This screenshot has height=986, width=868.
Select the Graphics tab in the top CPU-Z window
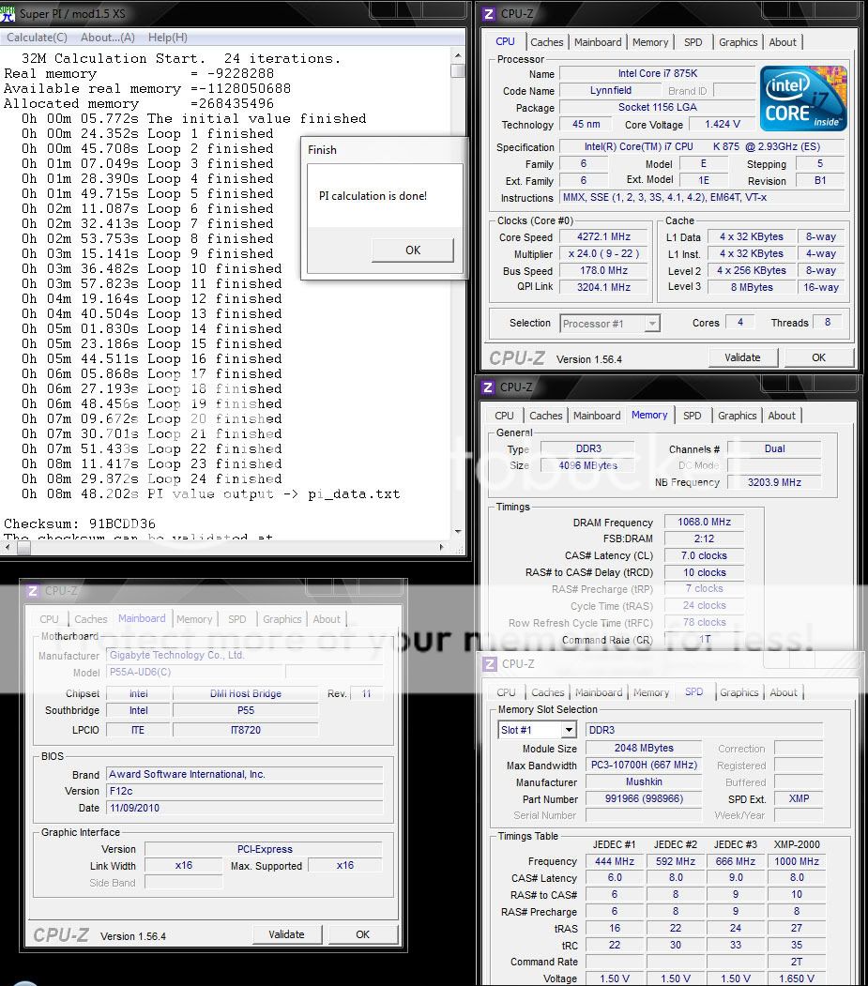pos(738,42)
